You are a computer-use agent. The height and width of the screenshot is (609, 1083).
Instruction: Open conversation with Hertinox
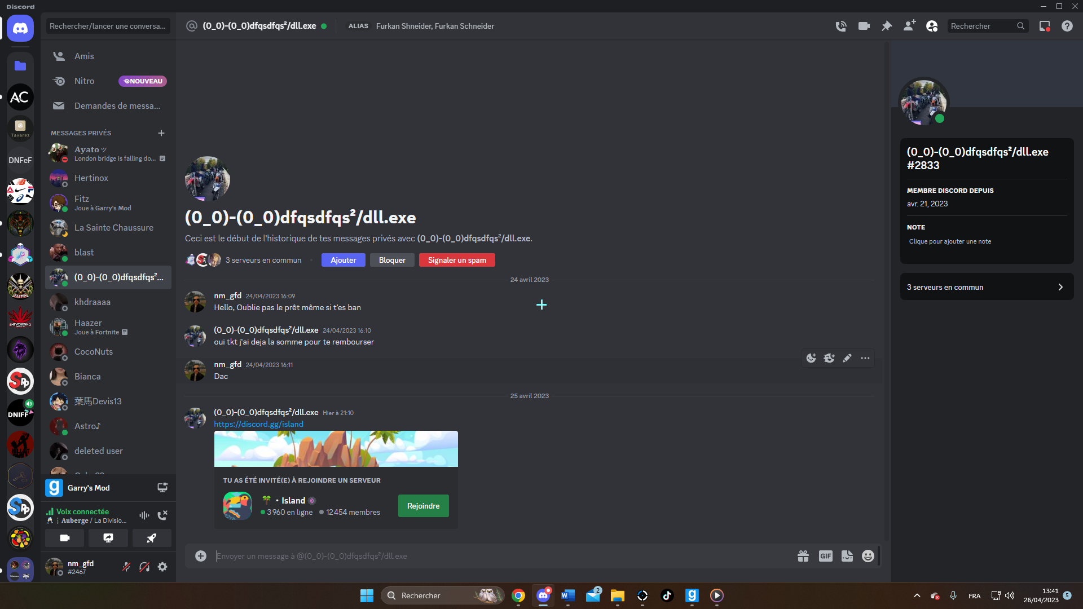(x=108, y=178)
